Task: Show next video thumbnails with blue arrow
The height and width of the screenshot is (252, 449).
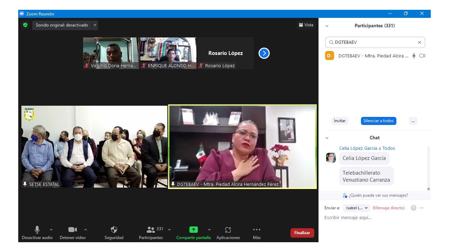Action: point(264,53)
